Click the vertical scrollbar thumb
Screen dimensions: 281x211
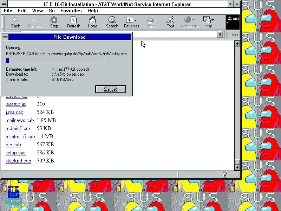pos(237,162)
